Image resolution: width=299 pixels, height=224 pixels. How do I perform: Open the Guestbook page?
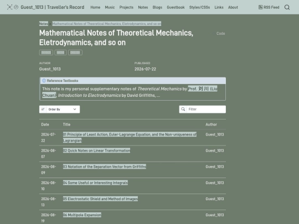pyautogui.click(x=176, y=7)
